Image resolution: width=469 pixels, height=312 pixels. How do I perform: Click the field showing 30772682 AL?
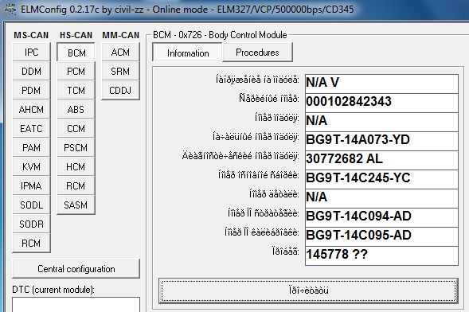pyautogui.click(x=381, y=160)
